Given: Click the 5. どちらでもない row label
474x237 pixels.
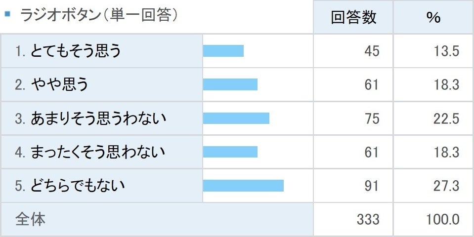Looking at the screenshot, I should coord(70,186).
